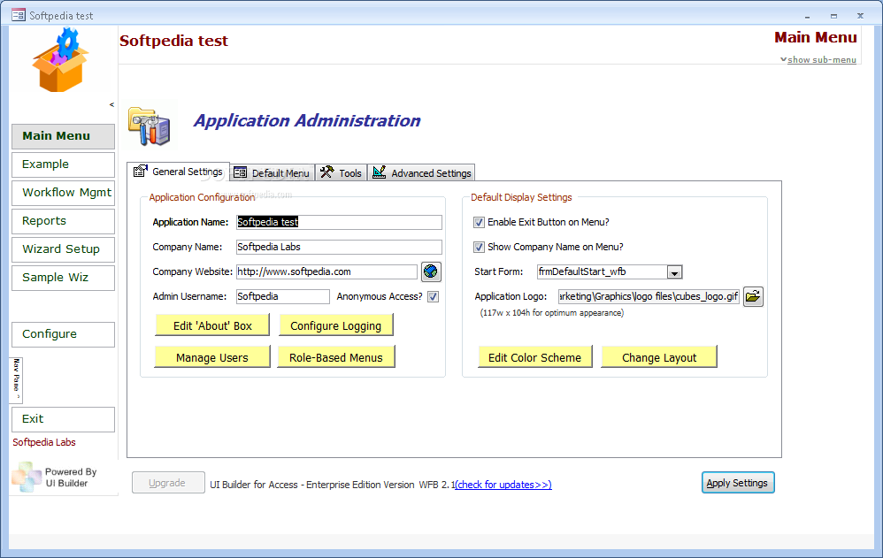Click into the Company Website field

pyautogui.click(x=326, y=272)
